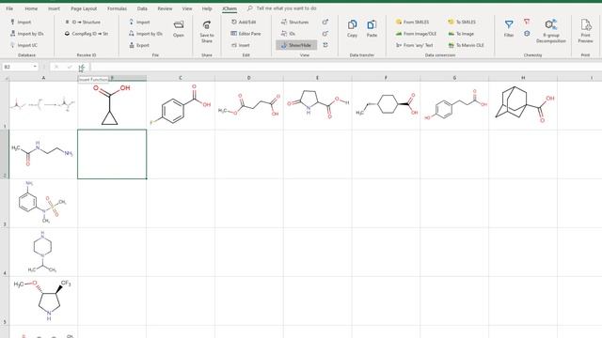The image size is (602, 338).
Task: Convert From Image/OLE
Action: [416, 34]
